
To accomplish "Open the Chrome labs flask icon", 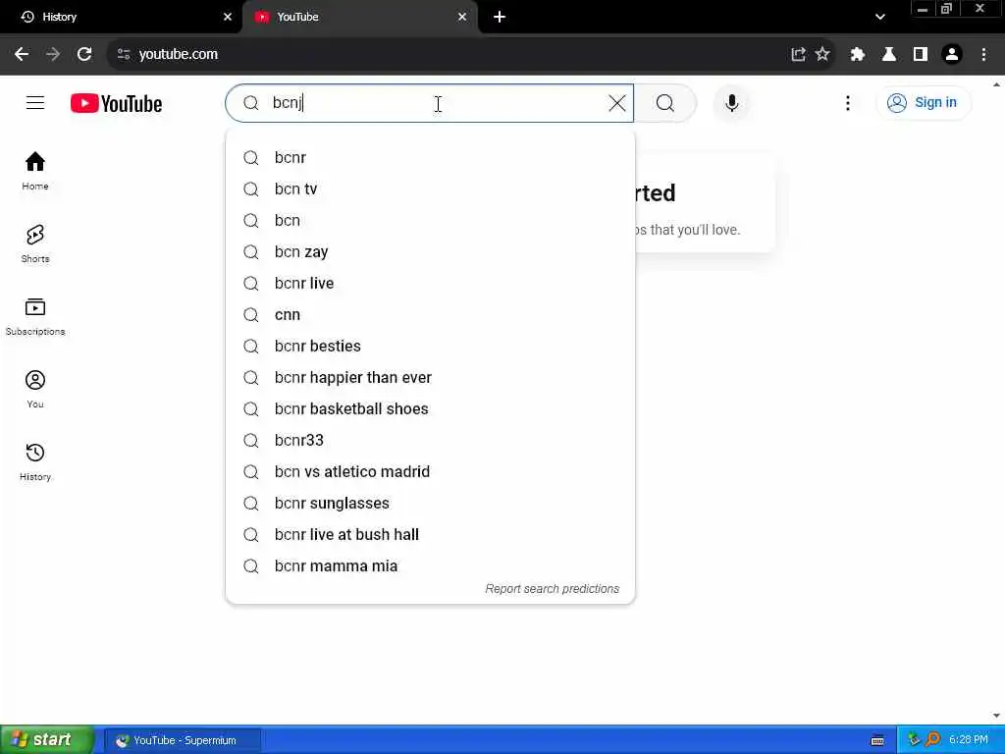I will 889,55.
